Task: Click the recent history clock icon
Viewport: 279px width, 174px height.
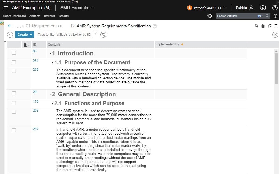Action: tap(210, 16)
